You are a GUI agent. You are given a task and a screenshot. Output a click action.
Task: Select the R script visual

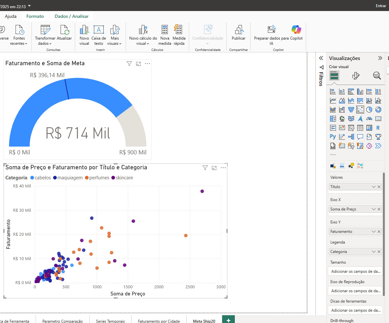click(378, 128)
